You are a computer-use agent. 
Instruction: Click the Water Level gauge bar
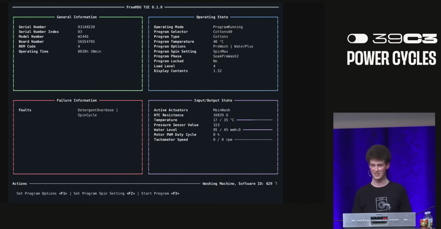click(x=258, y=130)
